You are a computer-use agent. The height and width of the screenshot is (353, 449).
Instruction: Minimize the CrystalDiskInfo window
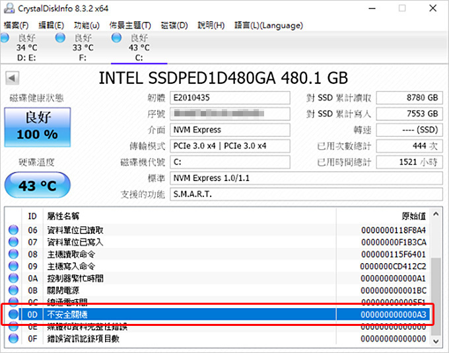coord(372,9)
